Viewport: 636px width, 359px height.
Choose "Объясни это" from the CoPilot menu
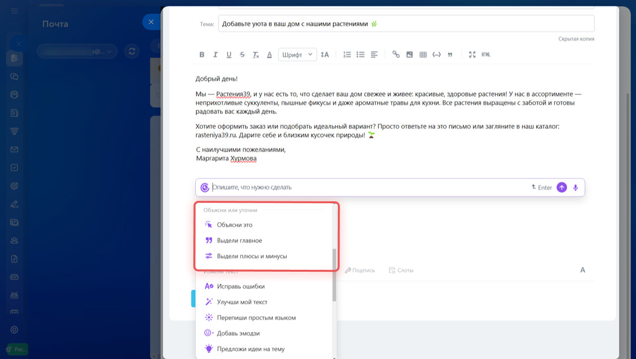coord(264,225)
